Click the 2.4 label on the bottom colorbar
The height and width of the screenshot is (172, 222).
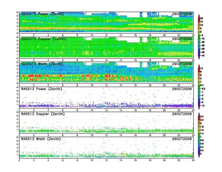pos(202,117)
